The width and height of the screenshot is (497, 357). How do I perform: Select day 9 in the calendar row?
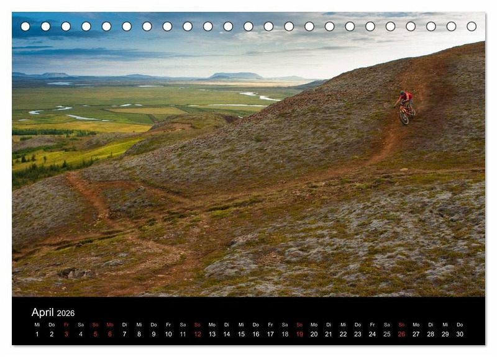(x=153, y=334)
